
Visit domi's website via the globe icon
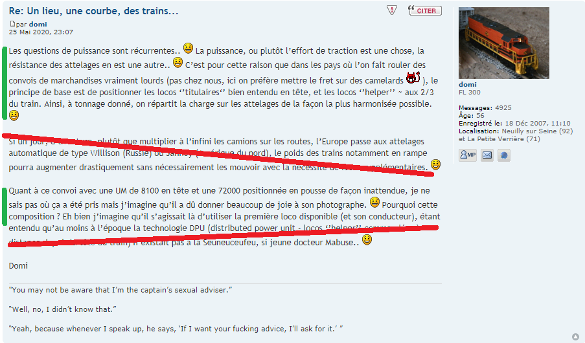tap(503, 155)
